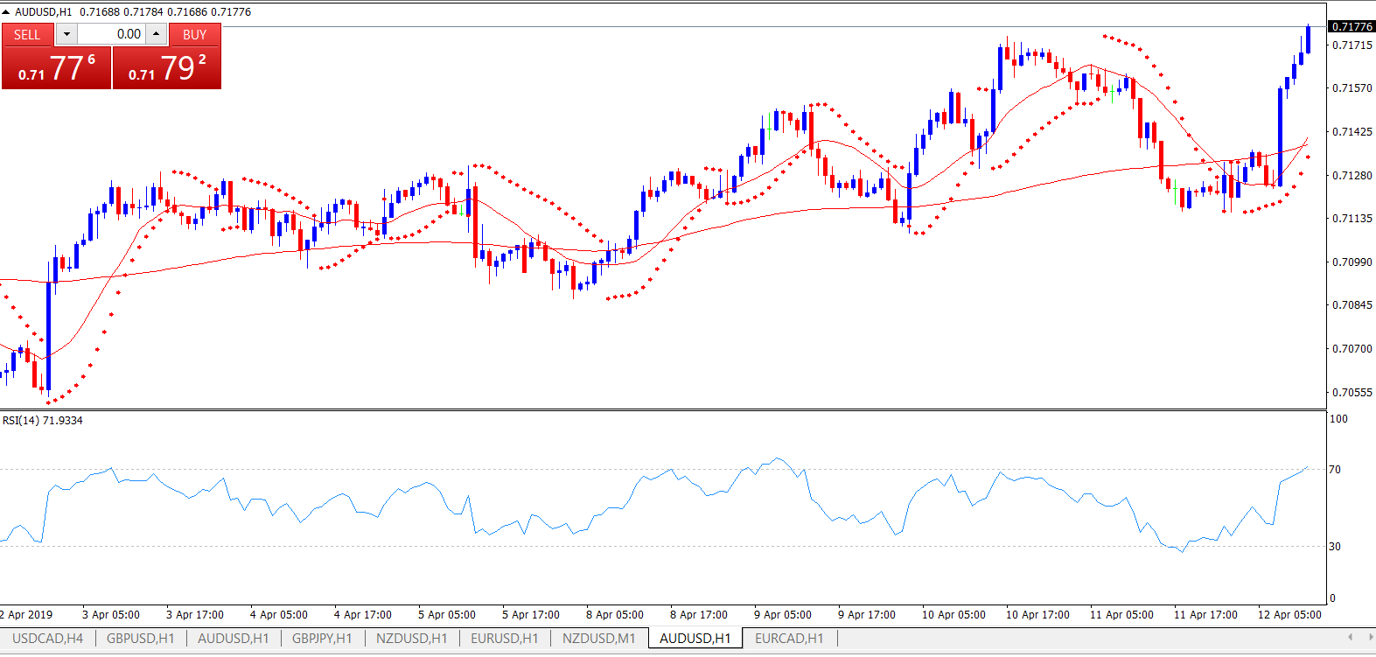Screen dimensions: 1376x657
Task: Switch to the EURCAD,H1 chart tab
Action: [x=789, y=639]
